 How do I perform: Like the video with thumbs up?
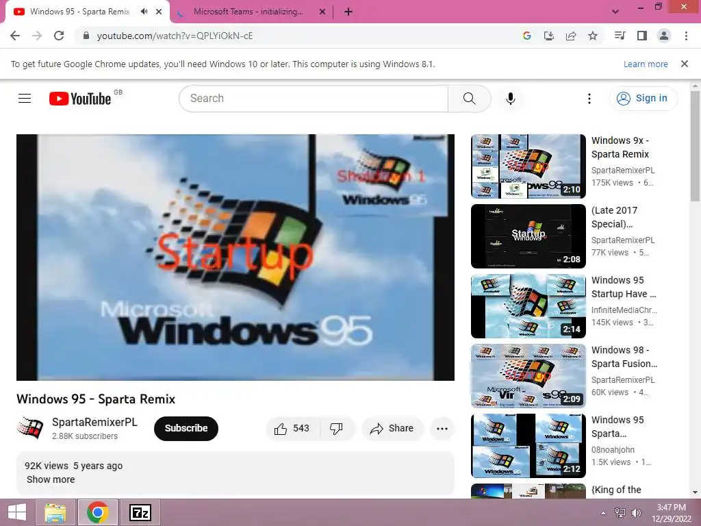(292, 429)
